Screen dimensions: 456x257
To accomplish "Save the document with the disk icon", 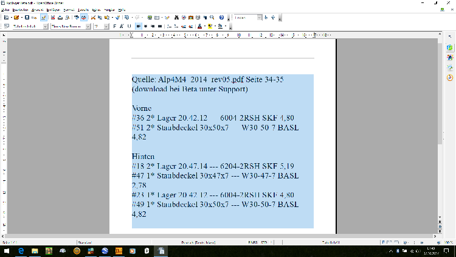I will 27,18.
